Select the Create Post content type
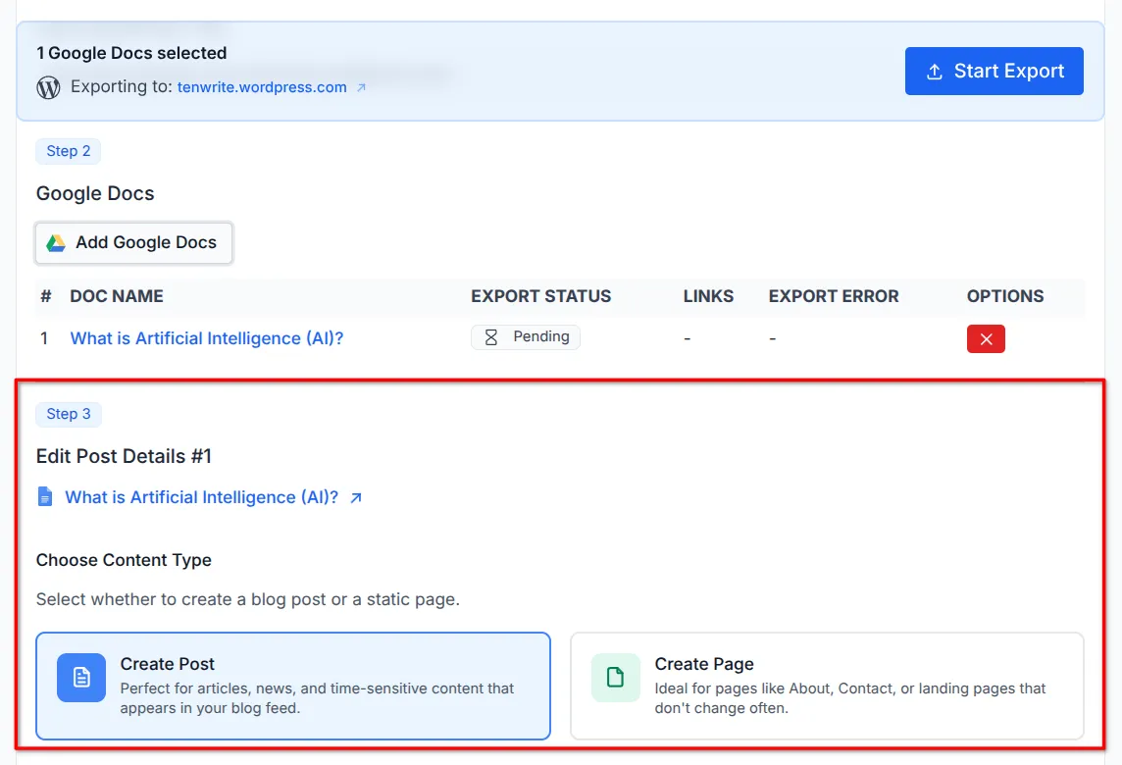 click(x=294, y=687)
